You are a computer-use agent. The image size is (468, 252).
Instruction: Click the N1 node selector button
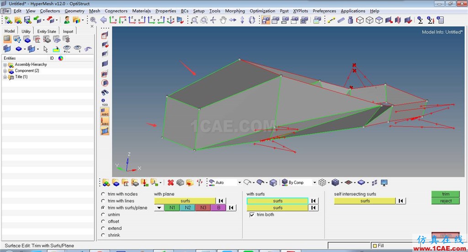point(172,208)
